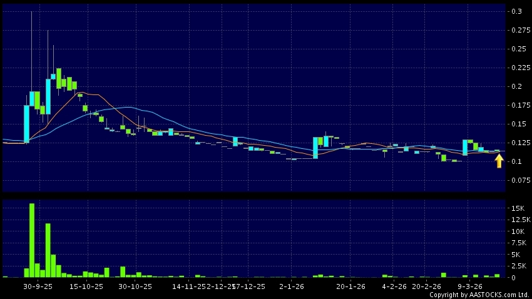The image size is (532, 299).
Task: Click the second-tallest volume bar
Action: click(48, 250)
